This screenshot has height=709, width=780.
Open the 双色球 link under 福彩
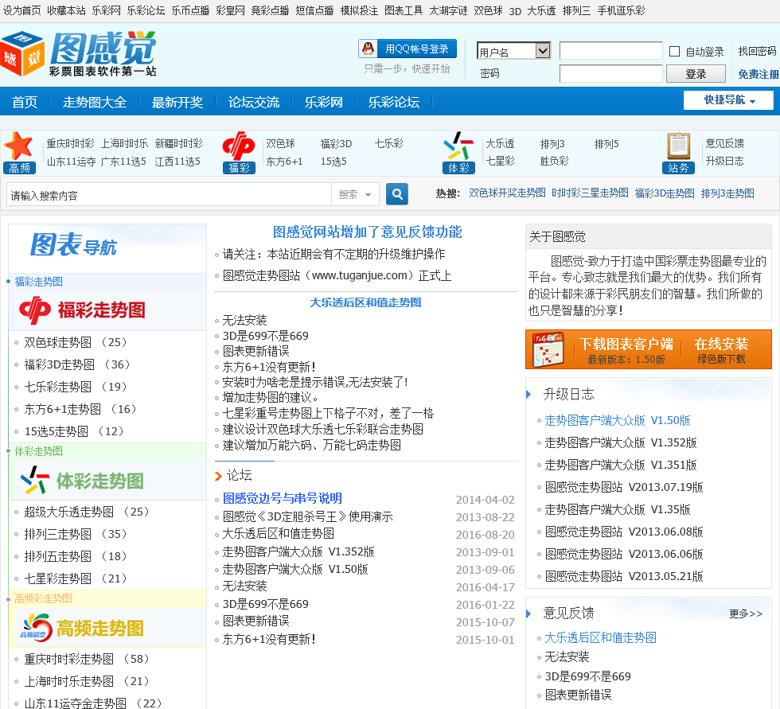click(280, 144)
